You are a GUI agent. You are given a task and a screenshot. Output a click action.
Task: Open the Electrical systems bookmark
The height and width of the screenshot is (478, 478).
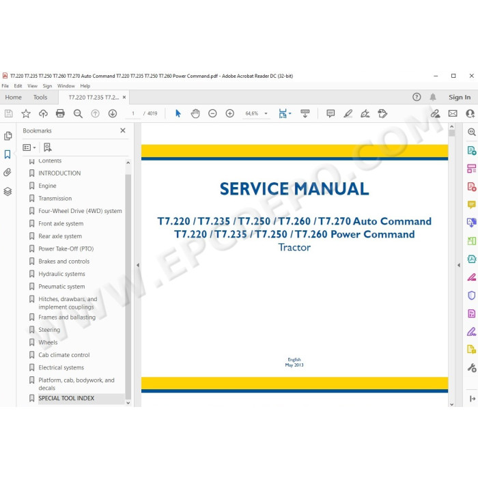61,367
